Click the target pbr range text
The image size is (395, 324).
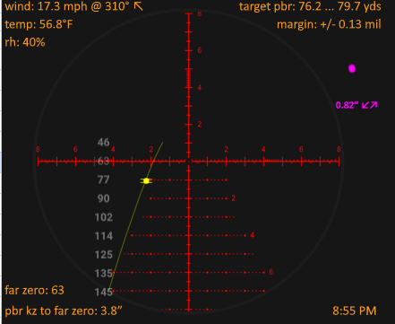pyautogui.click(x=310, y=6)
